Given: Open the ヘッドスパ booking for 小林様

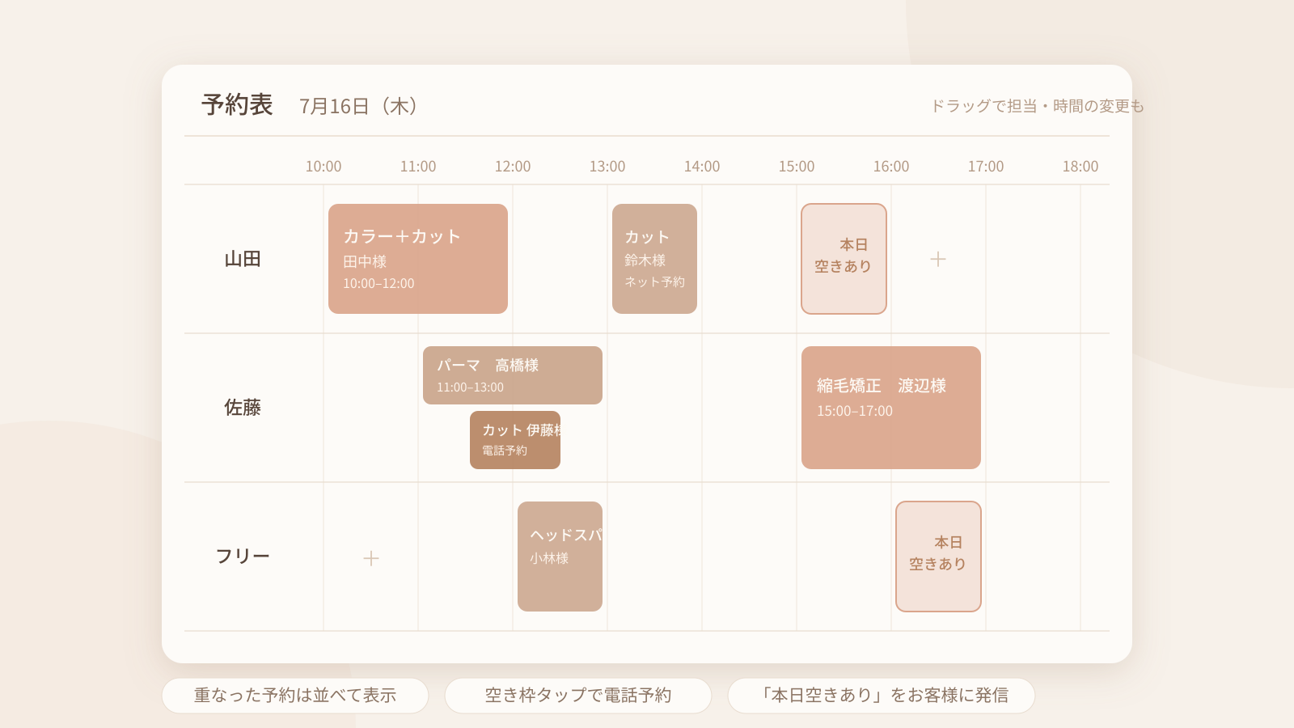Looking at the screenshot, I should click(560, 557).
